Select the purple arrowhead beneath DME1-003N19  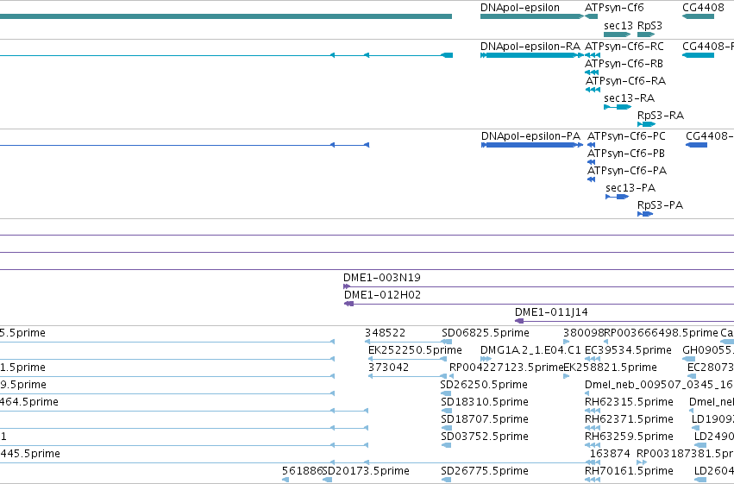coord(347,286)
